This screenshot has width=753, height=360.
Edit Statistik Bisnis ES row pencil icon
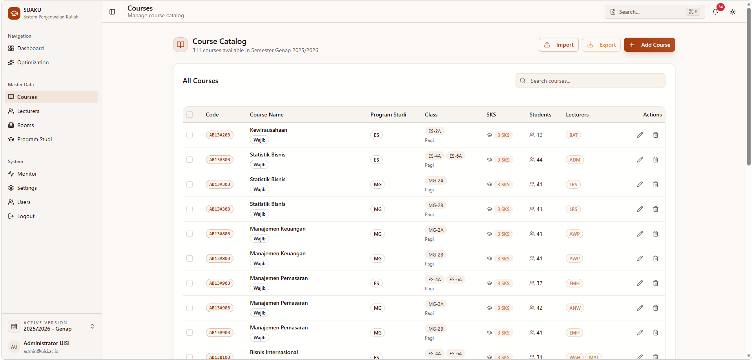click(x=640, y=160)
